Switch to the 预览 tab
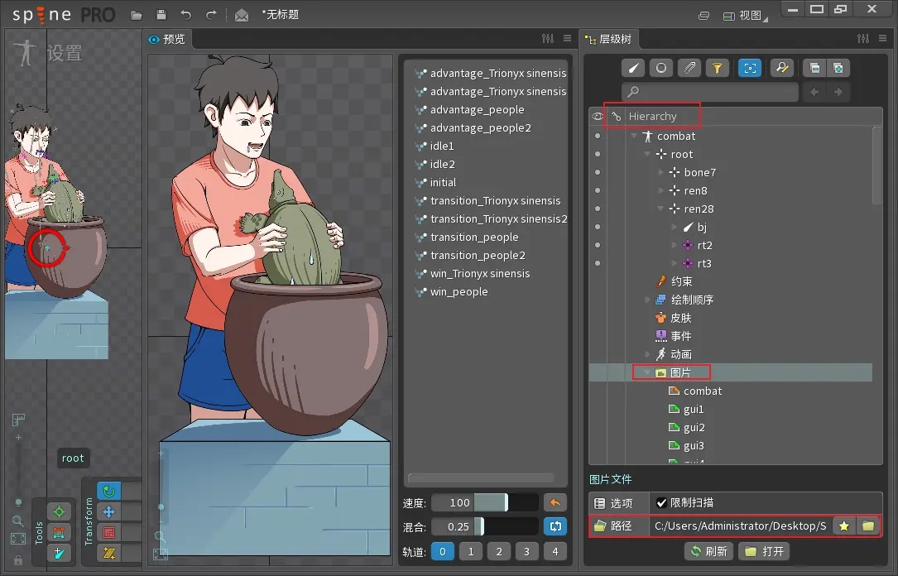The image size is (898, 576). (167, 39)
